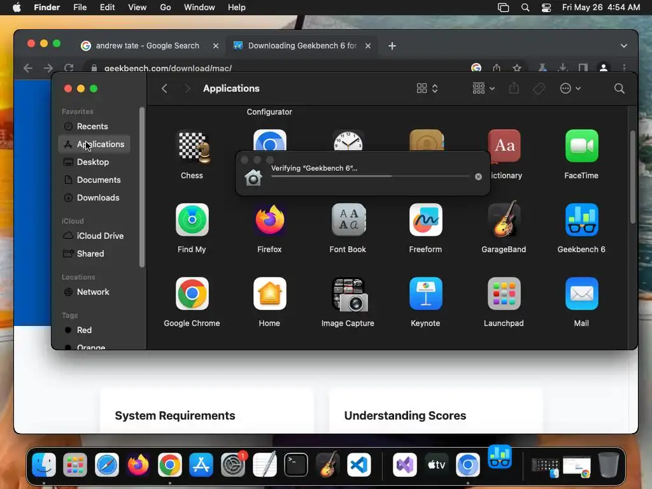The image size is (652, 489).
Task: Select Google Chrome in the Applications folder
Action: pos(192,294)
